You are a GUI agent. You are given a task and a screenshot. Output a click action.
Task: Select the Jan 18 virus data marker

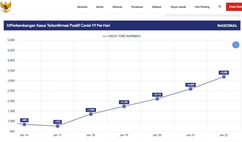pos(91,114)
